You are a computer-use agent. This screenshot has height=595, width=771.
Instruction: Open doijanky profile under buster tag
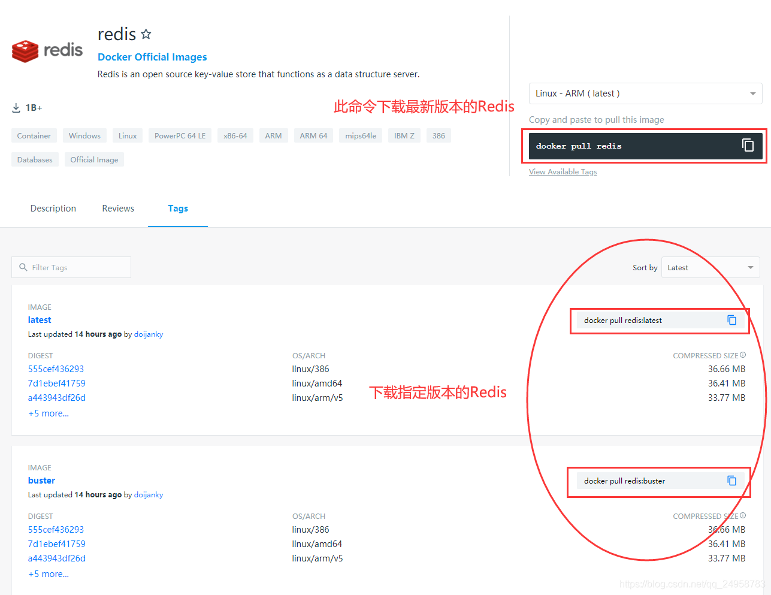149,495
